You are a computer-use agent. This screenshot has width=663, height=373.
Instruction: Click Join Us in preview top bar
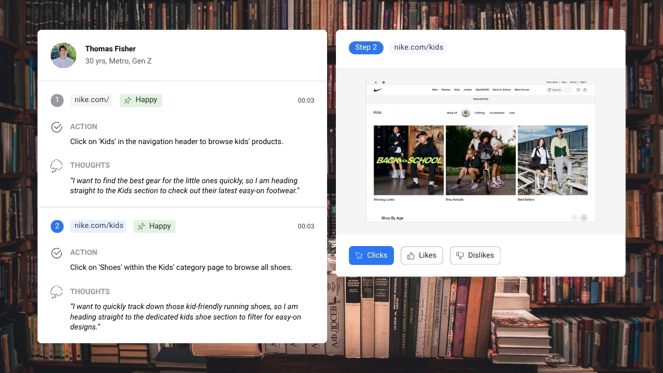click(x=573, y=82)
